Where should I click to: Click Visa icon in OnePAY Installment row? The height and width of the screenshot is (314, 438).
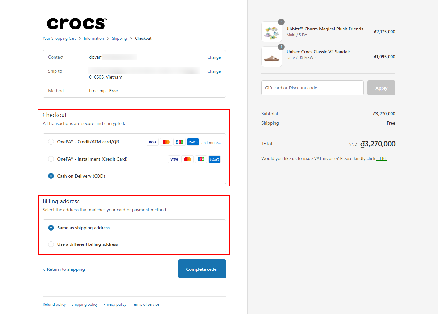tap(174, 159)
